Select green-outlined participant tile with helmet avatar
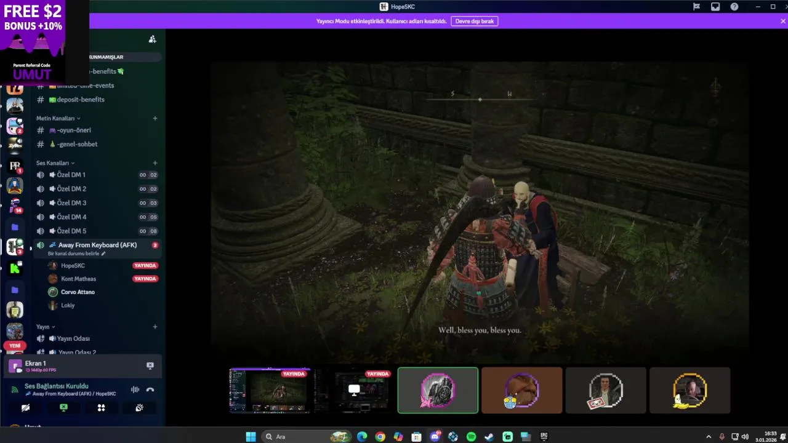This screenshot has height=443, width=788. point(438,390)
